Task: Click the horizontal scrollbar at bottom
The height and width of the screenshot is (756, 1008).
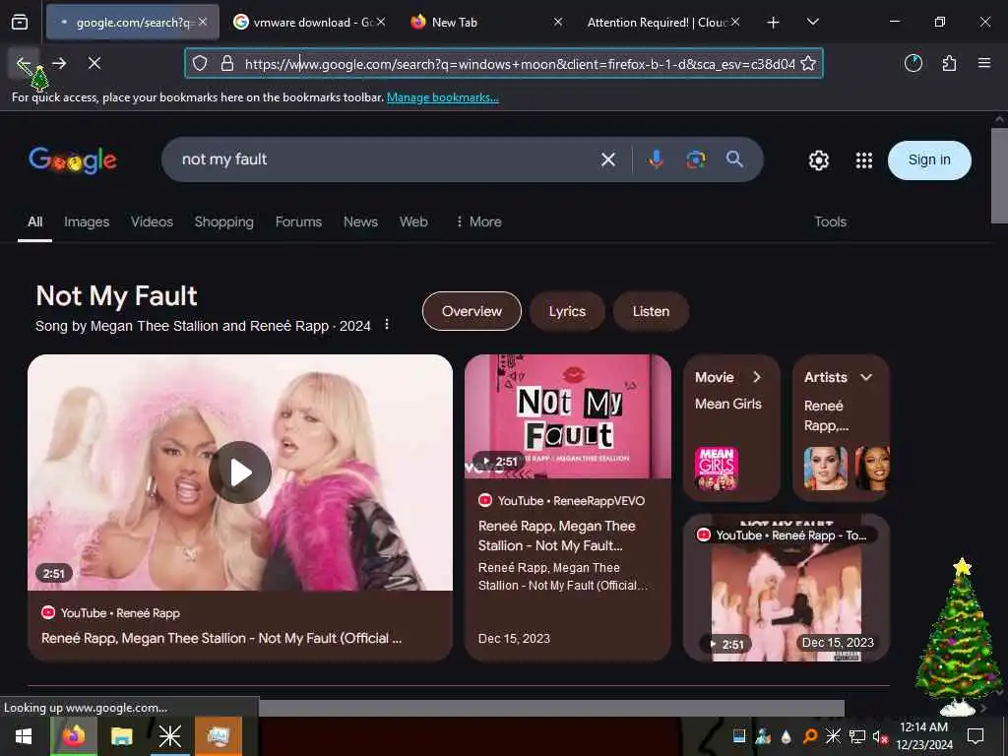Action: (551, 708)
